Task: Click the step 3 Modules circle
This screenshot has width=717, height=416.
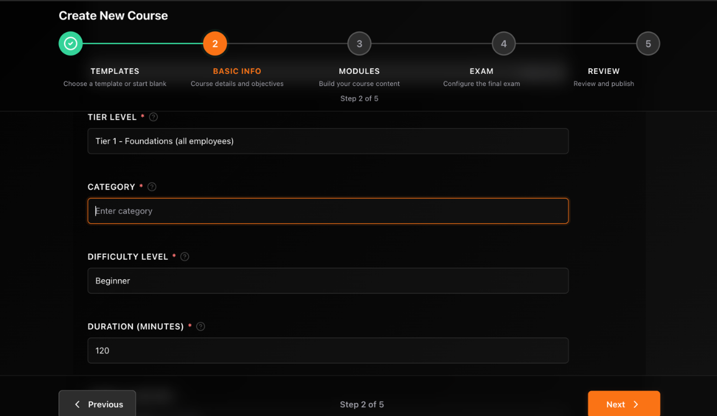Action: tap(359, 44)
